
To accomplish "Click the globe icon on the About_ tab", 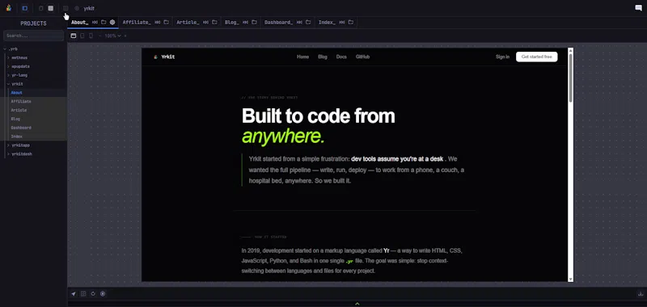I will click(112, 23).
